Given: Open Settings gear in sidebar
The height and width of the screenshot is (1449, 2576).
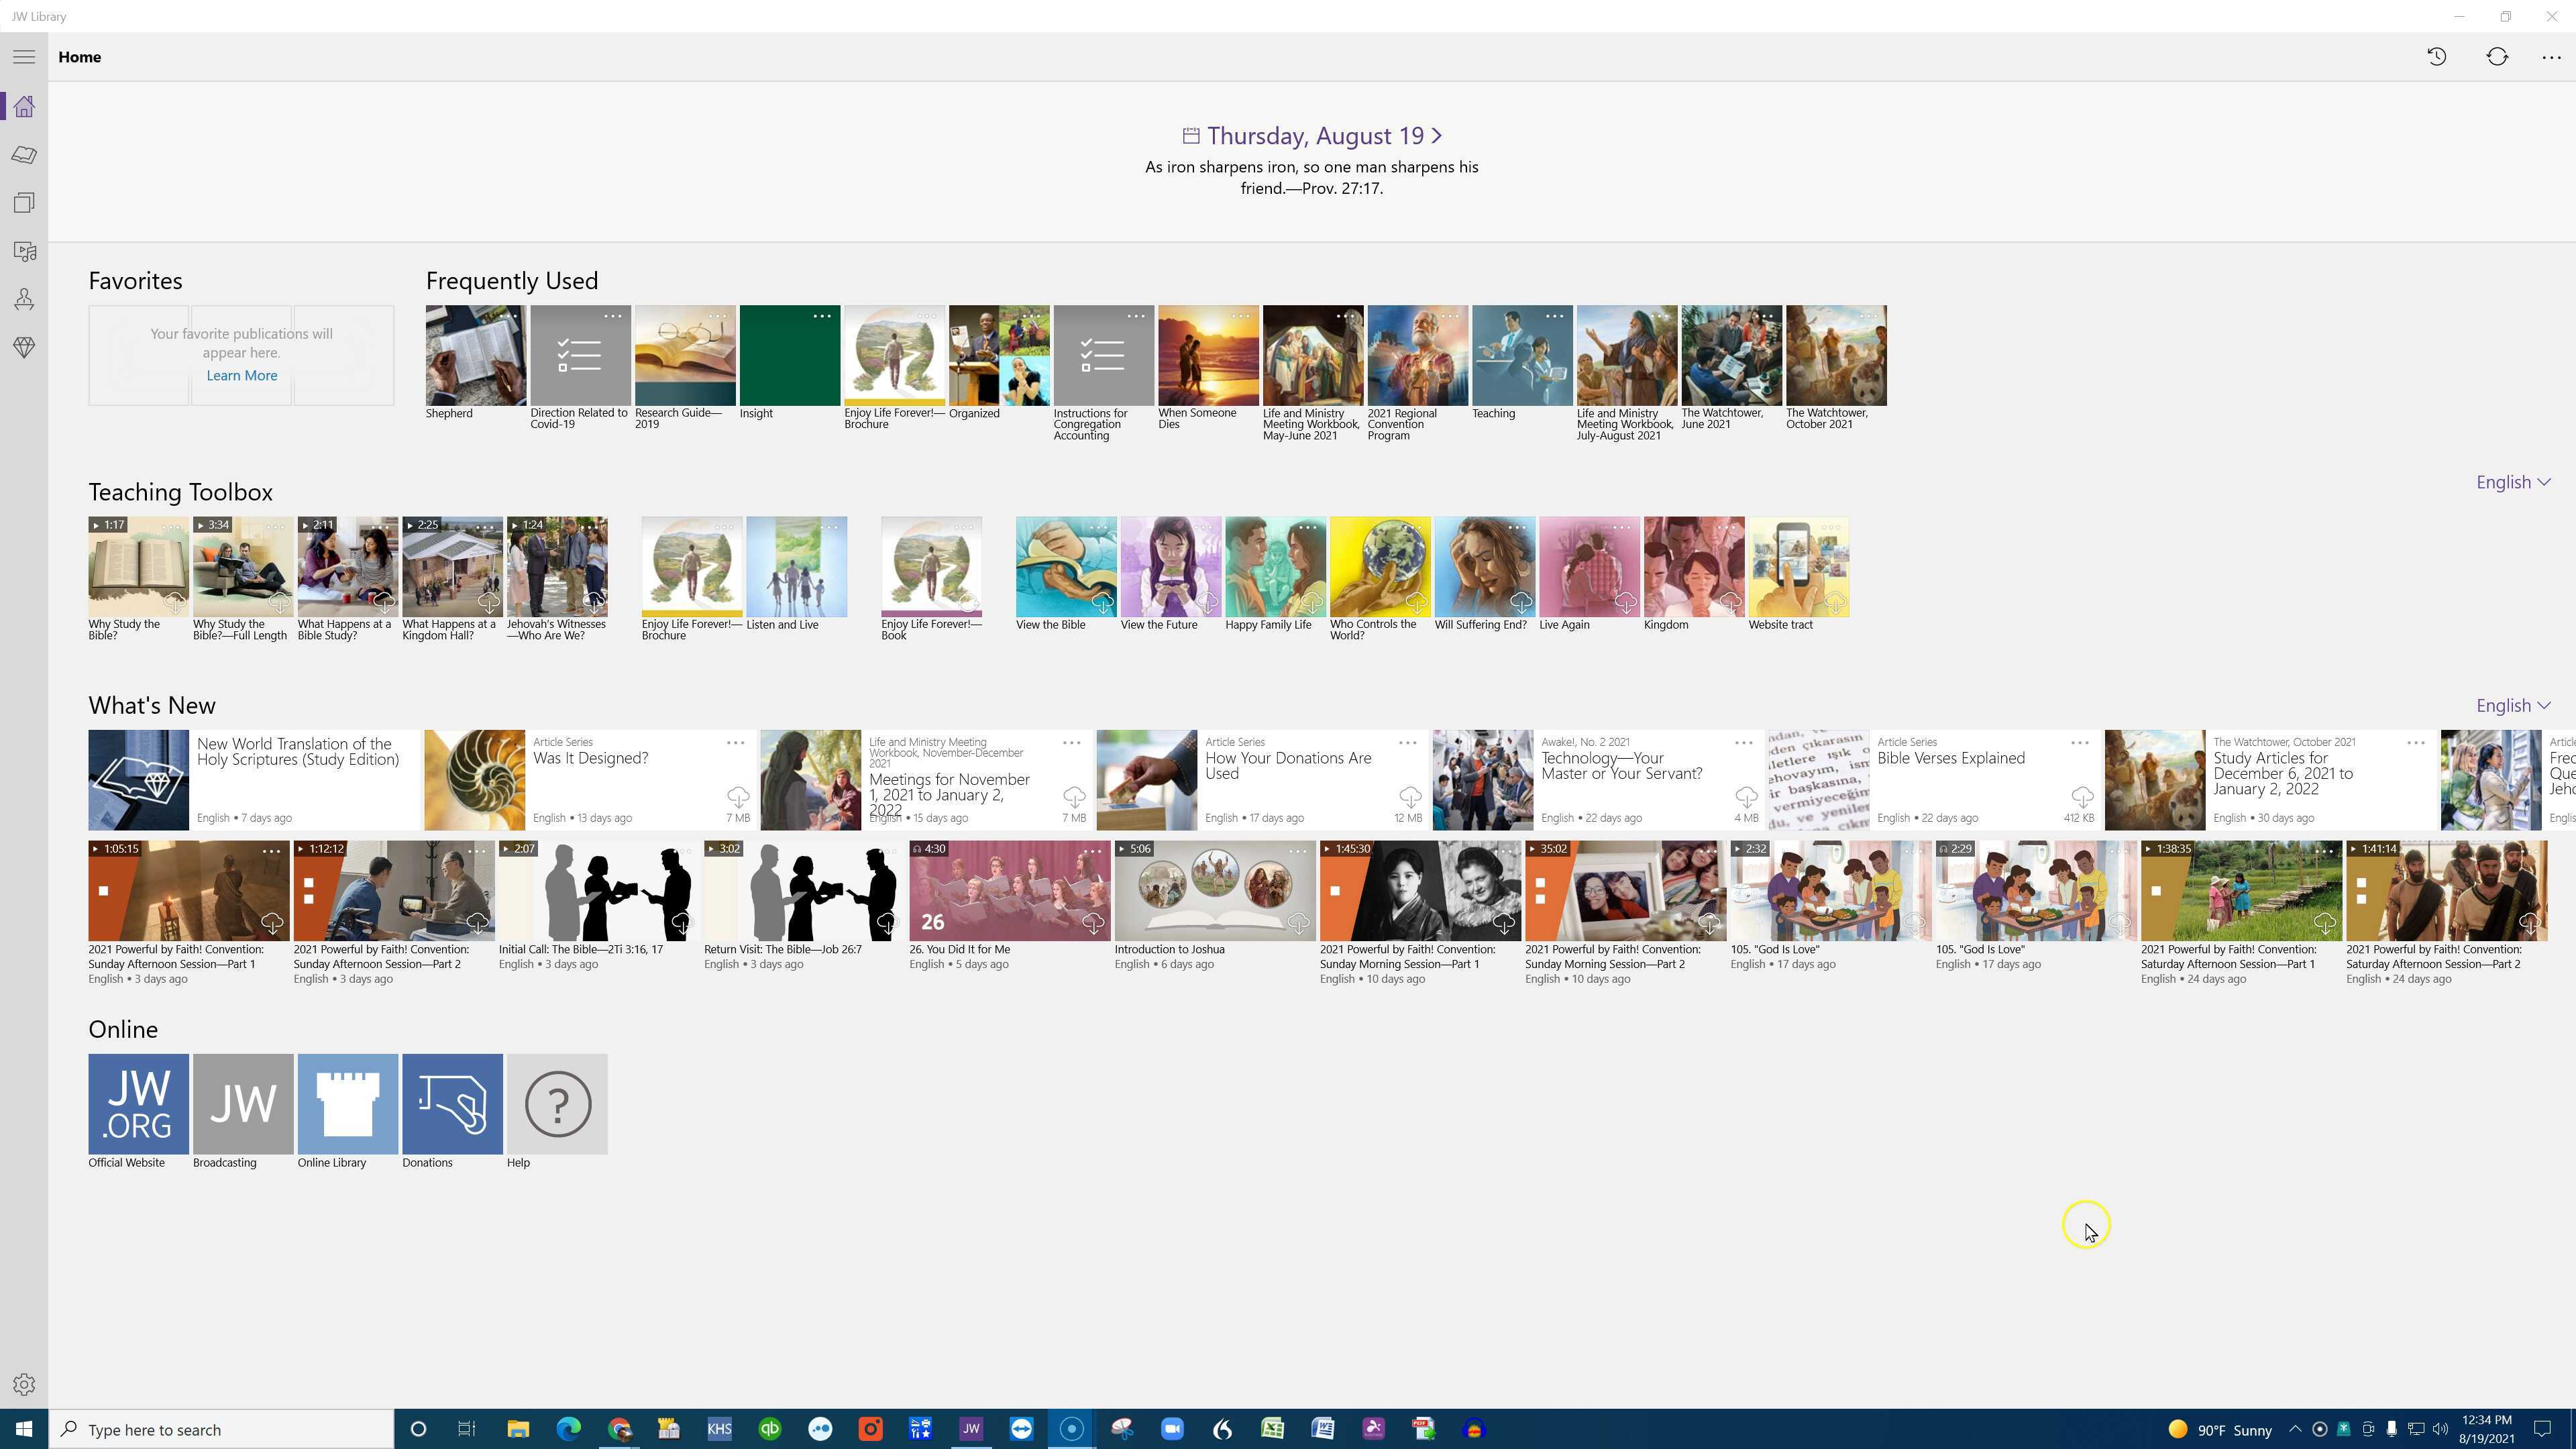Looking at the screenshot, I should (x=24, y=1384).
